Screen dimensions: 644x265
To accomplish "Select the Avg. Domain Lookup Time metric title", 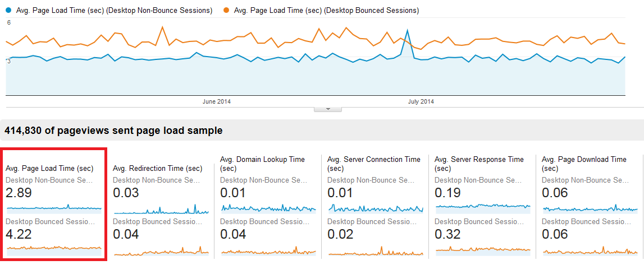I will tap(262, 160).
